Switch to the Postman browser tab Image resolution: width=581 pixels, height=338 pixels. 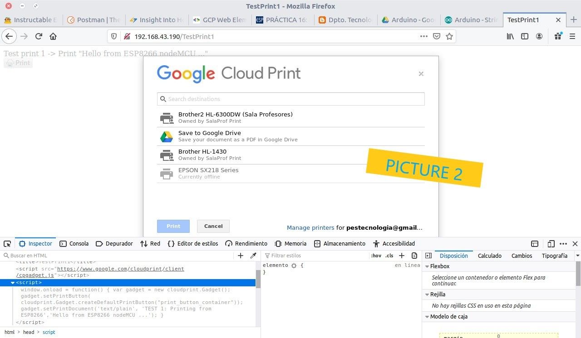pos(94,20)
